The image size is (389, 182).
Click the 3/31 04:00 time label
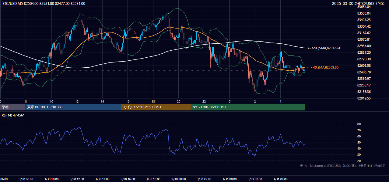(x=280, y=179)
